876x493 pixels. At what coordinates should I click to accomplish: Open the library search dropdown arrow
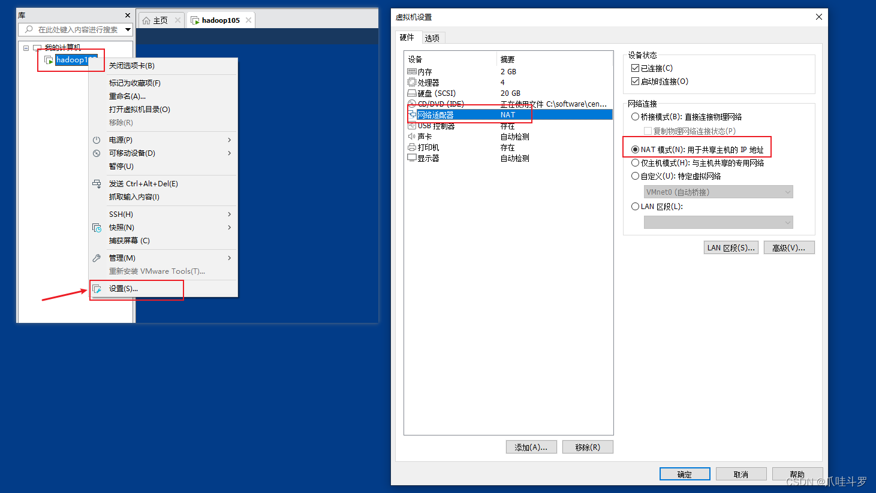(128, 29)
